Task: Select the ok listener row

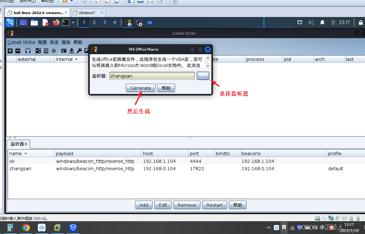Action: pos(186,161)
